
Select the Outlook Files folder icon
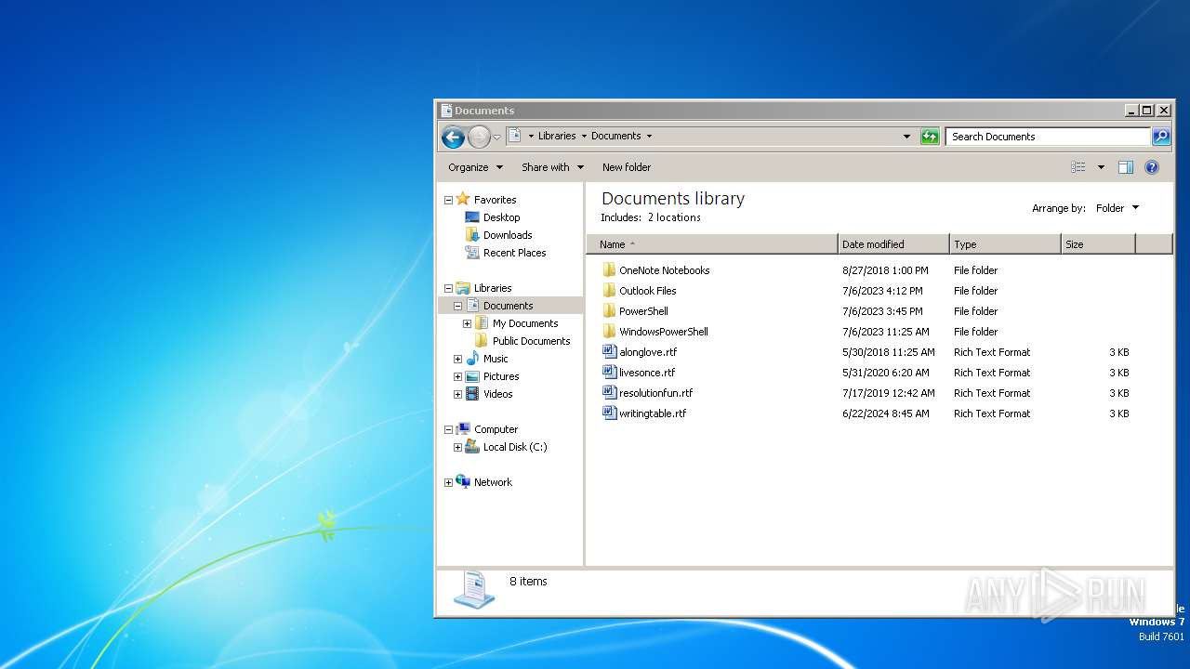click(x=609, y=291)
